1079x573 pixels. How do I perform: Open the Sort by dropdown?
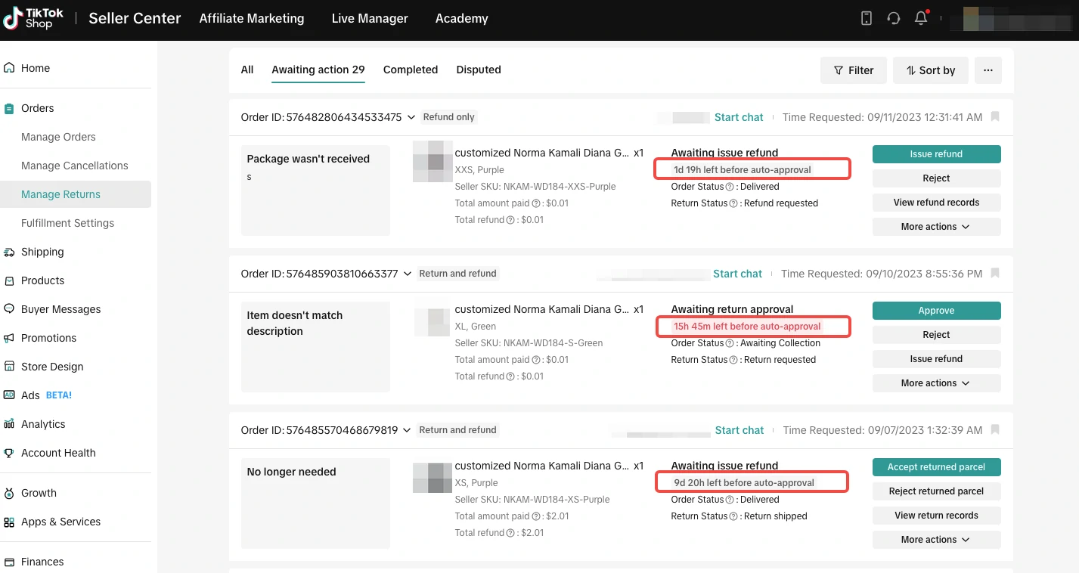coord(930,70)
